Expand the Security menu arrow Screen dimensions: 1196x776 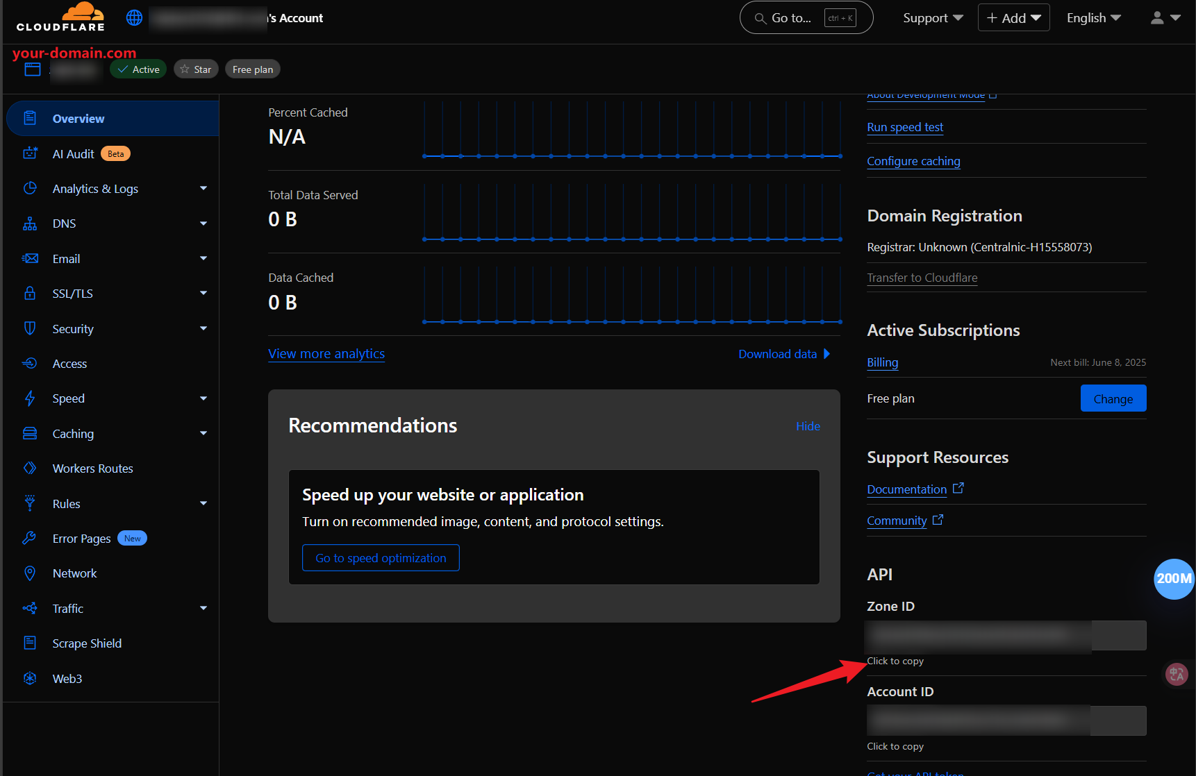[x=204, y=328]
